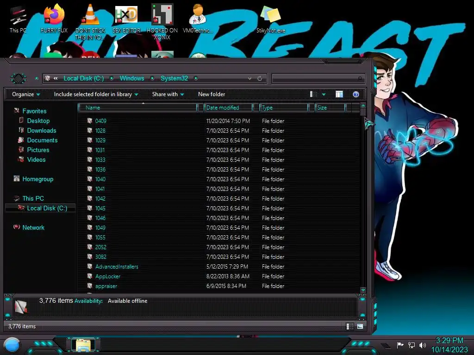Screen dimensions: 474x355
Task: Open Documents in the navigation pane
Action: pyautogui.click(x=42, y=140)
